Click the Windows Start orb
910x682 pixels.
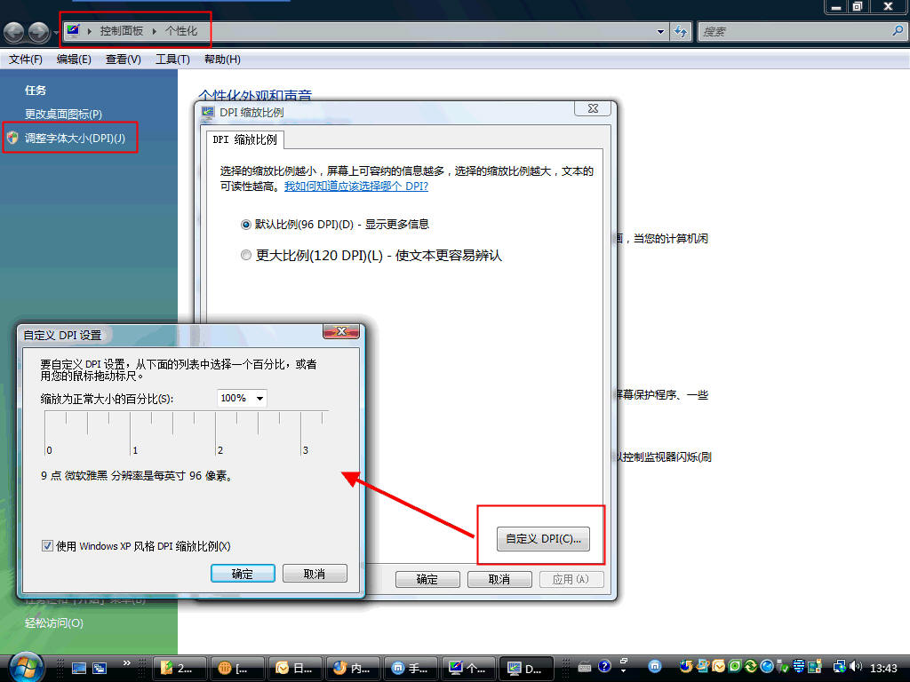[26, 667]
